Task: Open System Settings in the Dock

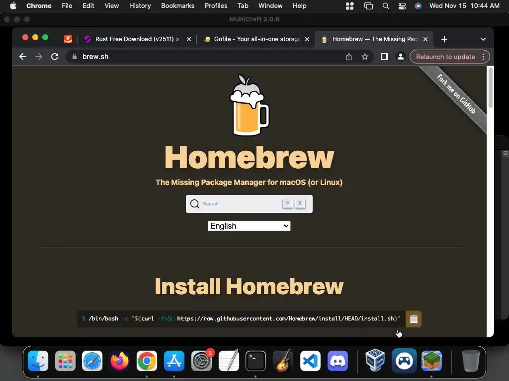Action: (x=201, y=361)
